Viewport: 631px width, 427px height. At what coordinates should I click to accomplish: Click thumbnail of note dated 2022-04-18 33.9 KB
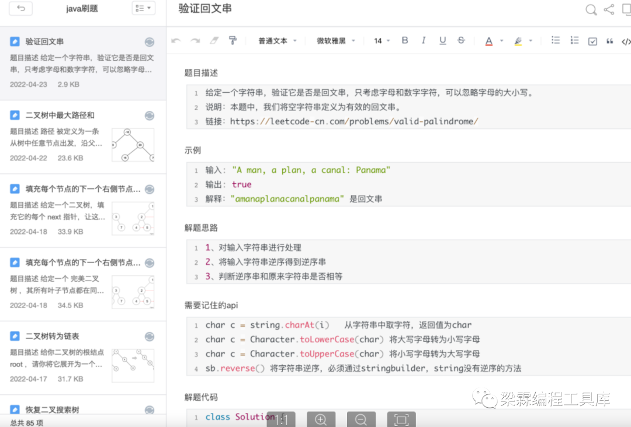[133, 219]
